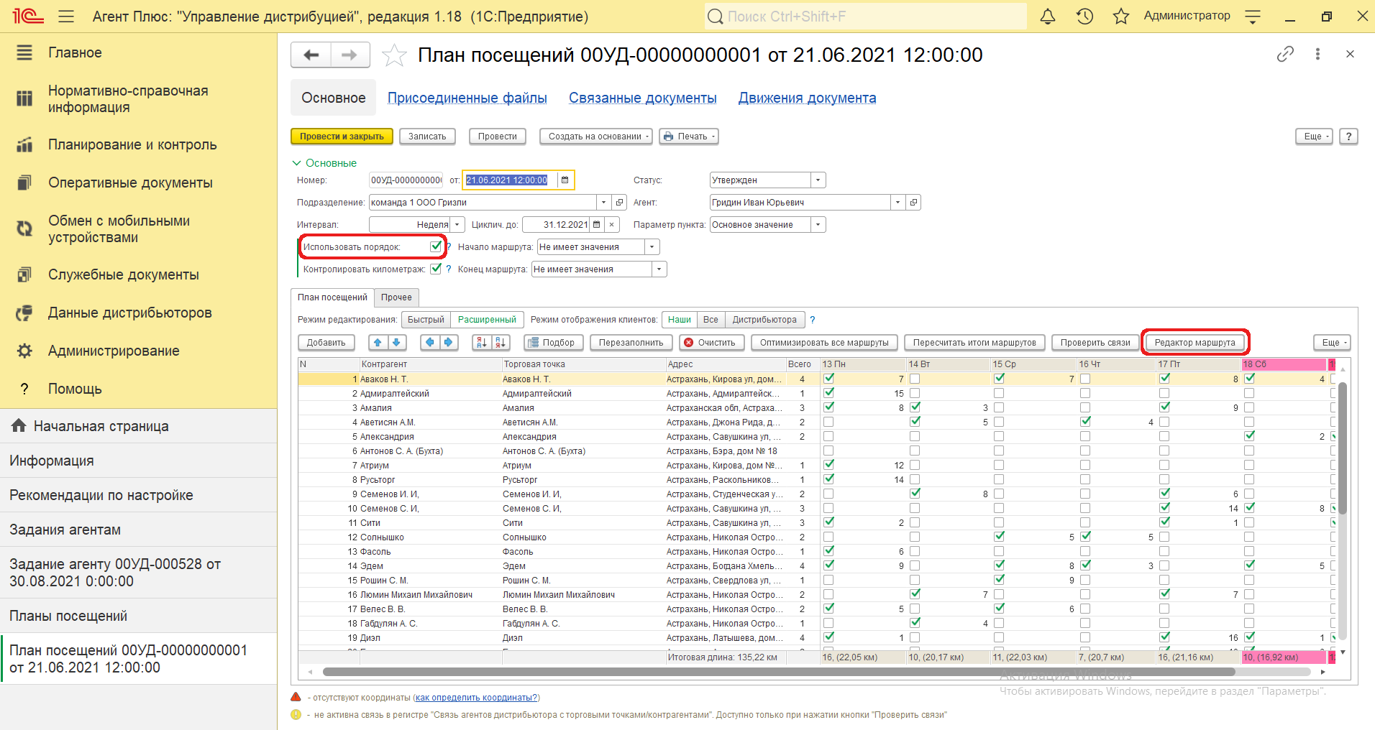Click the back navigation arrow
1375x730 pixels.
pyautogui.click(x=311, y=55)
